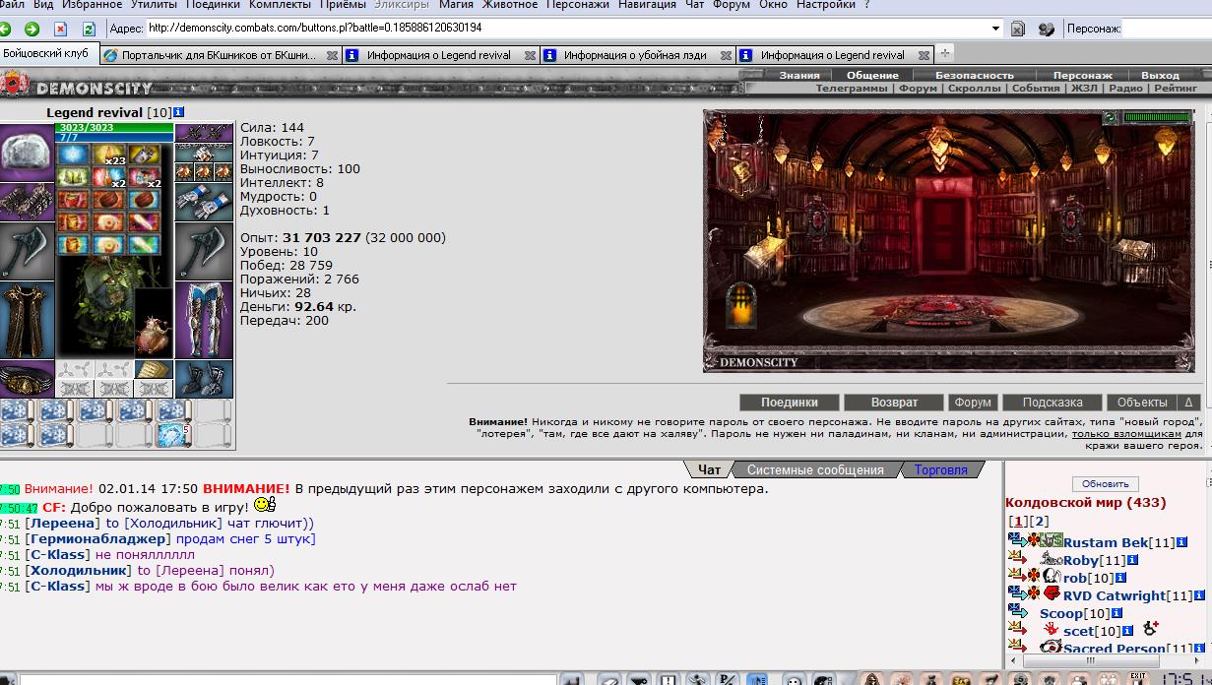Open the info icon next to scet[10]
Image resolution: width=1212 pixels, height=685 pixels.
click(x=1127, y=631)
